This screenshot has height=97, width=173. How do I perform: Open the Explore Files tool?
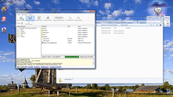click(x=39, y=19)
